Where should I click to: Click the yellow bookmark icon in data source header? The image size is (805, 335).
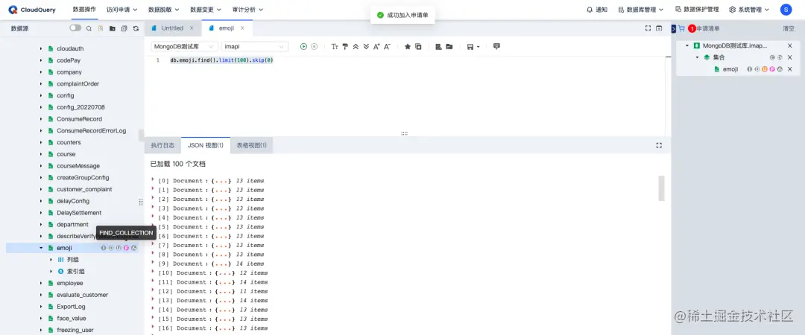[x=101, y=29]
